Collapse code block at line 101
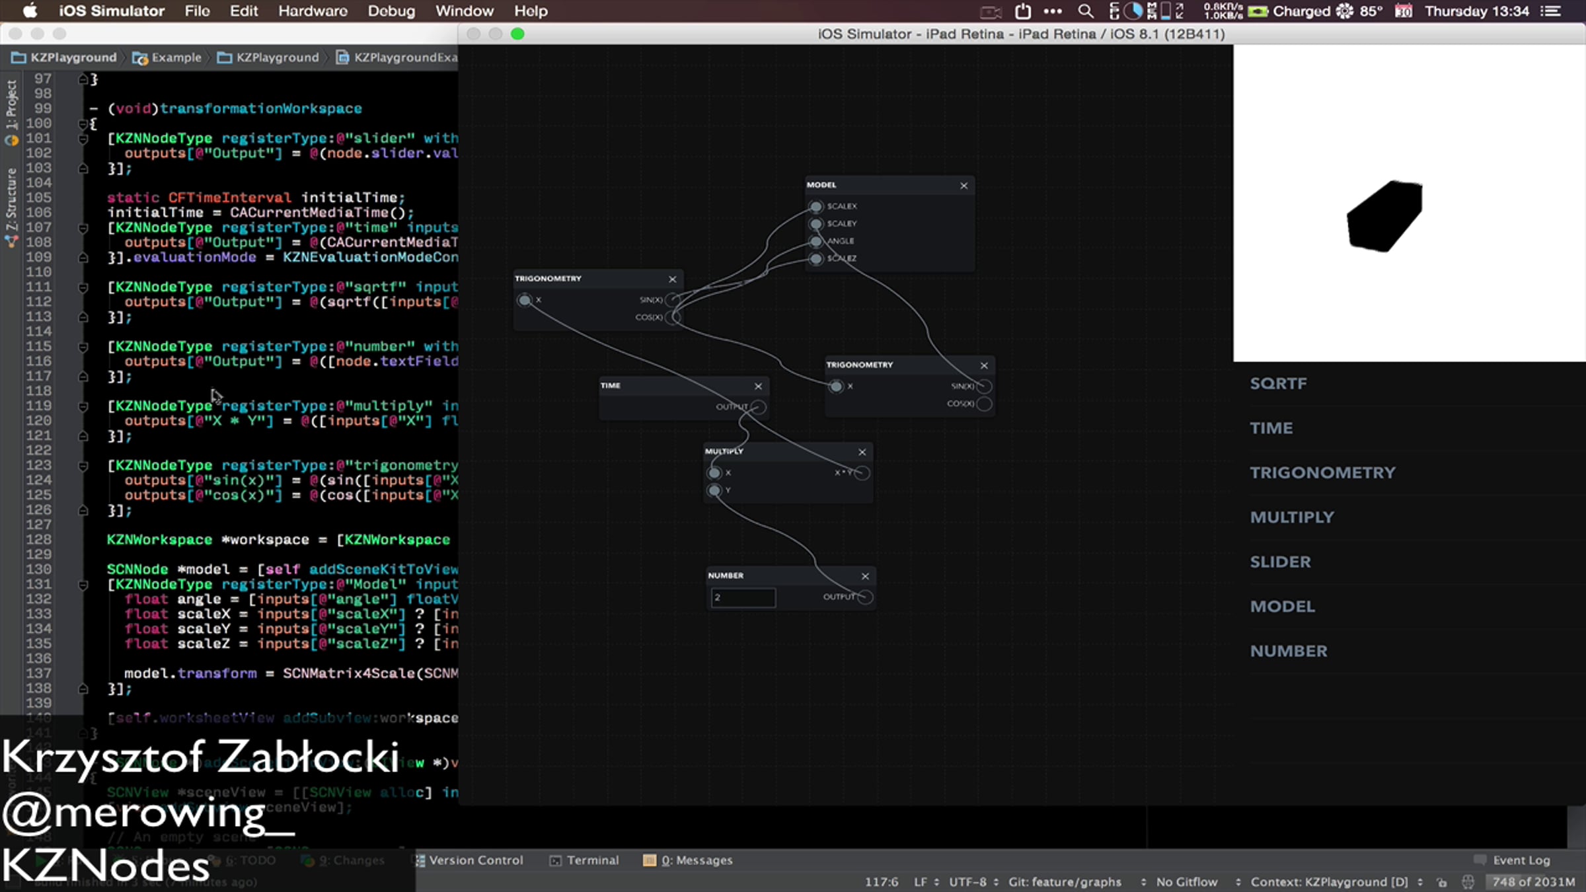The height and width of the screenshot is (892, 1586). point(83,139)
